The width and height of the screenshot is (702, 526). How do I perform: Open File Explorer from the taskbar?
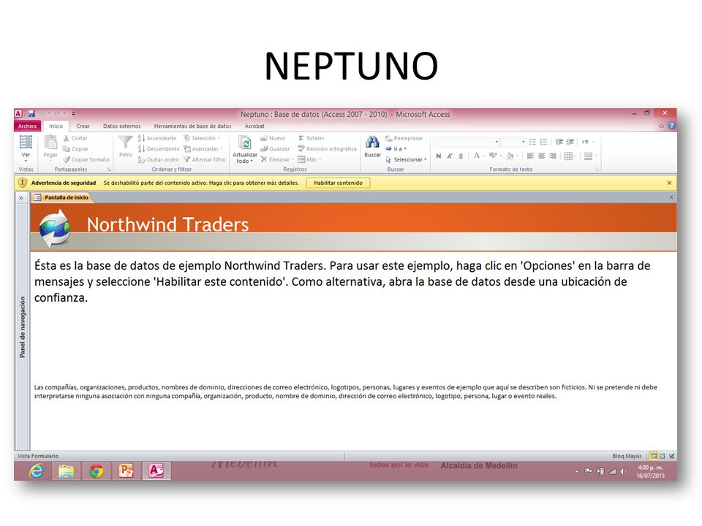coord(67,471)
